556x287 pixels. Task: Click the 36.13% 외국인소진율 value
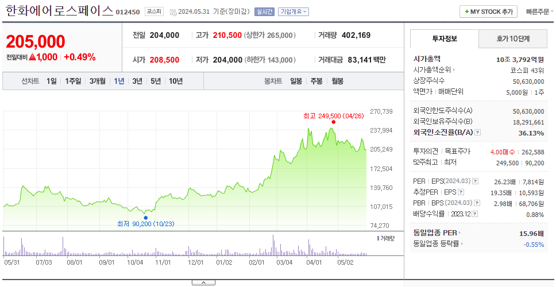(532, 133)
